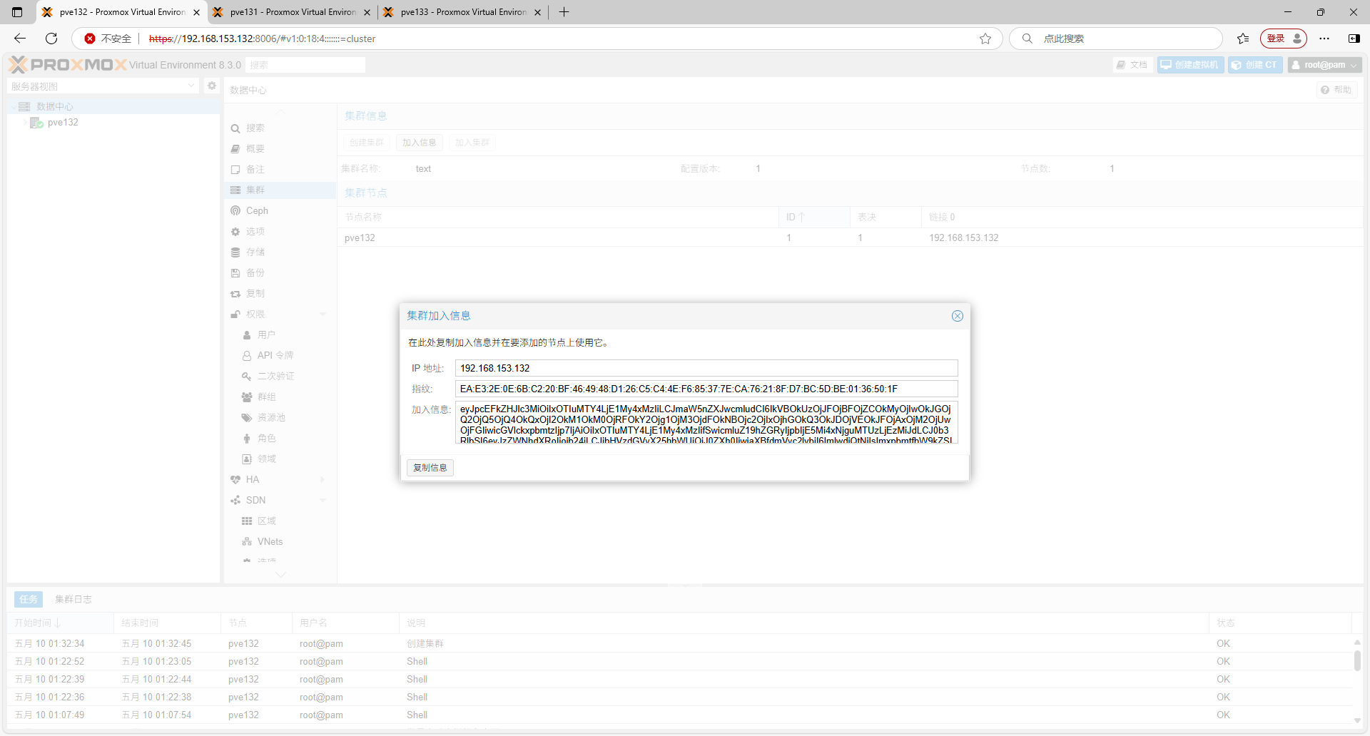Bookmark this page with the star icon
The height and width of the screenshot is (736, 1370).
[x=985, y=39]
